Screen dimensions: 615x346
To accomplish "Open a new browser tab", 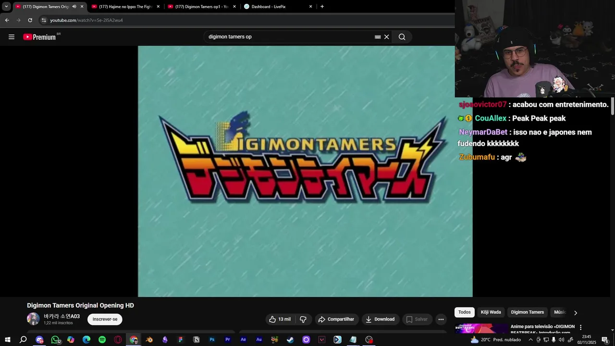I will click(x=322, y=6).
